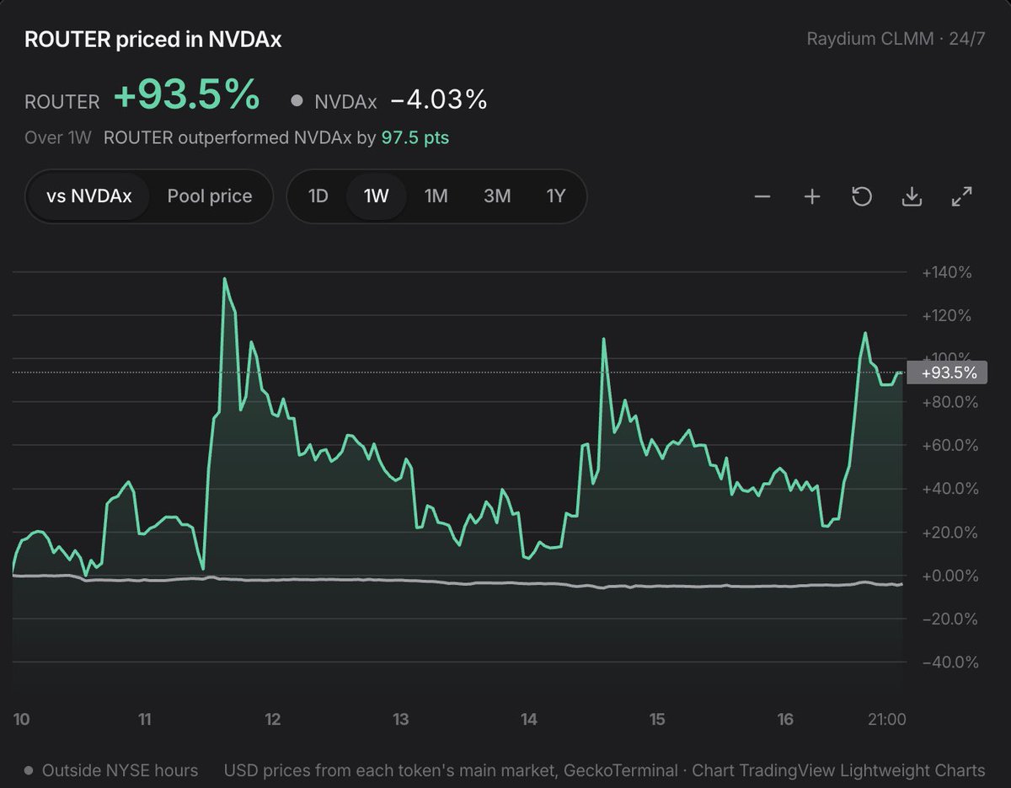Click the +120% axis label

pyautogui.click(x=948, y=316)
